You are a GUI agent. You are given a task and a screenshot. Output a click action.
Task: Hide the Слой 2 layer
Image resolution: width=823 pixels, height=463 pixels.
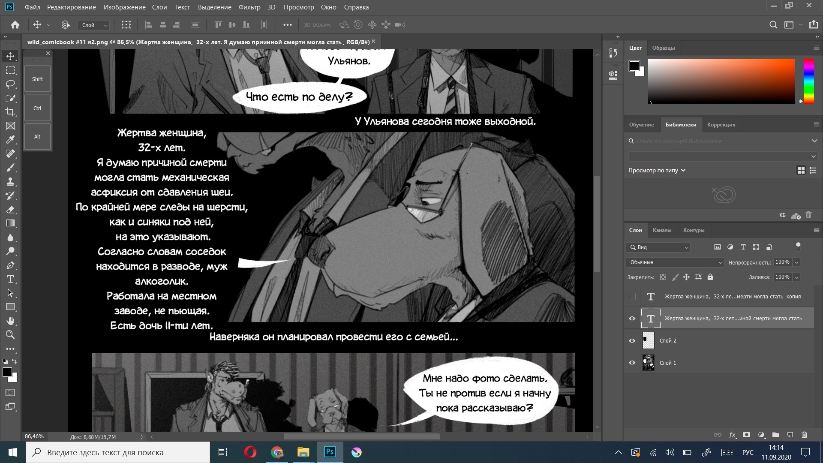(x=632, y=341)
